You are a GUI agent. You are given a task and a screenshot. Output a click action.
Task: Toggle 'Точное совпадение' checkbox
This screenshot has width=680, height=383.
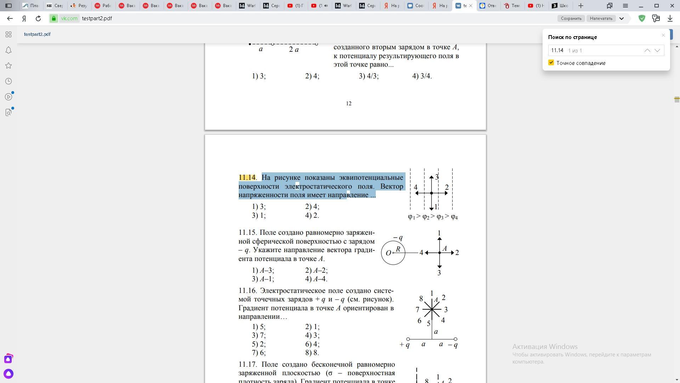[551, 63]
